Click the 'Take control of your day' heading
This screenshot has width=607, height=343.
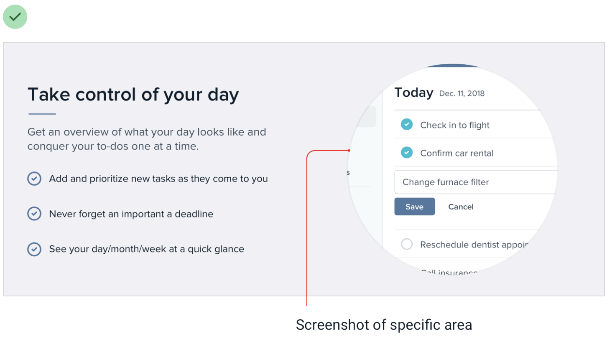(x=133, y=95)
